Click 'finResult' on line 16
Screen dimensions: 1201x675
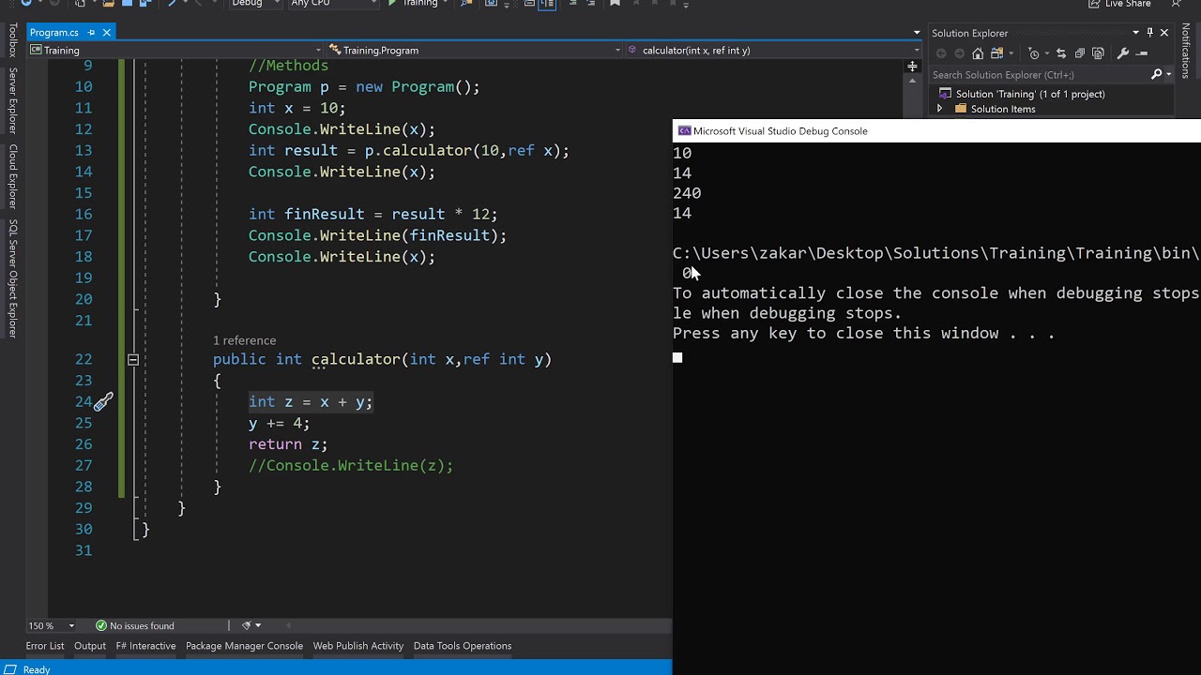tap(325, 214)
